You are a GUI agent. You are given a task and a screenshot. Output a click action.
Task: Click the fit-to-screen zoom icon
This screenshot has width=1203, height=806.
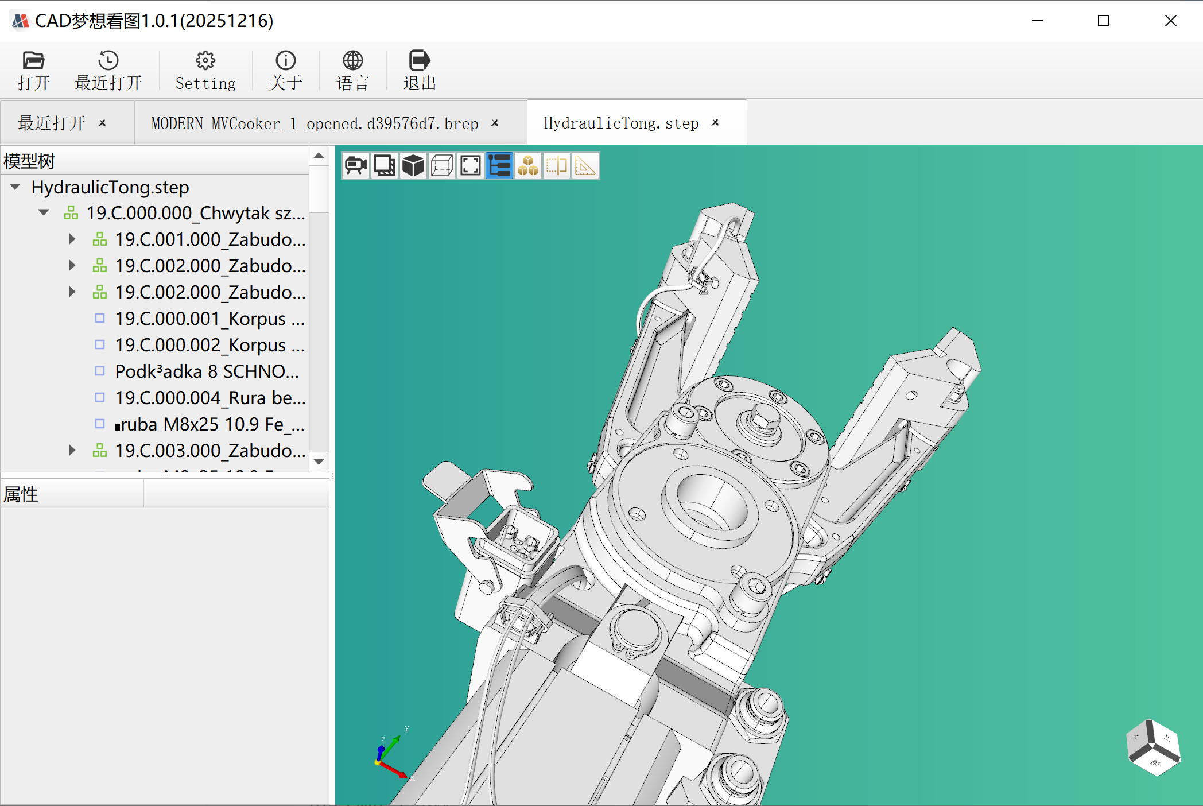pos(471,166)
